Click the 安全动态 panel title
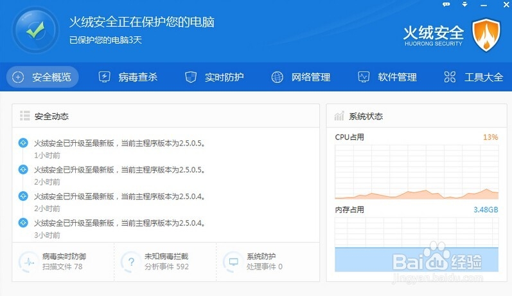The width and height of the screenshot is (512, 296). (51, 116)
